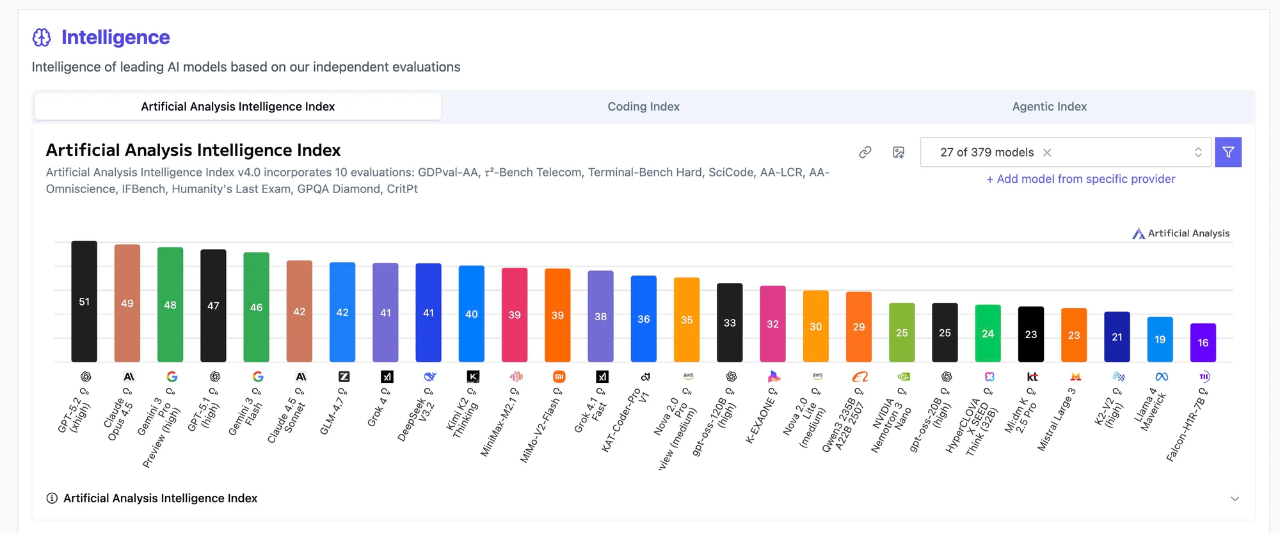Click the xAI logo under Grok 4.1 Fast
Image resolution: width=1280 pixels, height=533 pixels.
(602, 377)
